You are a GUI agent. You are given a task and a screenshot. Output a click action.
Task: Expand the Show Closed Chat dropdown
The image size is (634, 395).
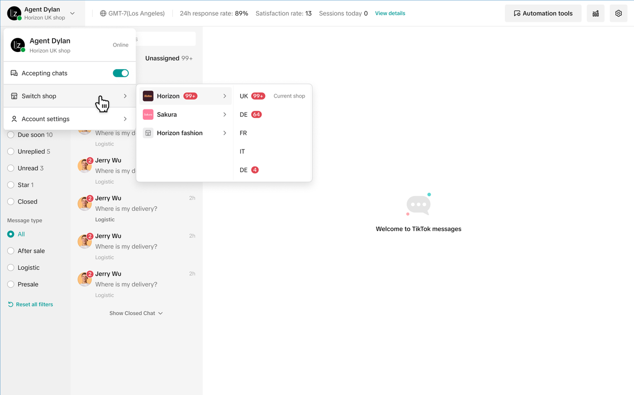point(136,313)
